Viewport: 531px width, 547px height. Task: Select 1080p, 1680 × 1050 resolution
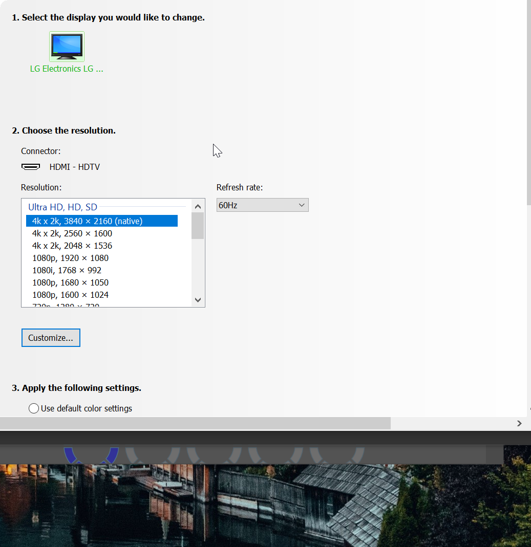point(70,282)
